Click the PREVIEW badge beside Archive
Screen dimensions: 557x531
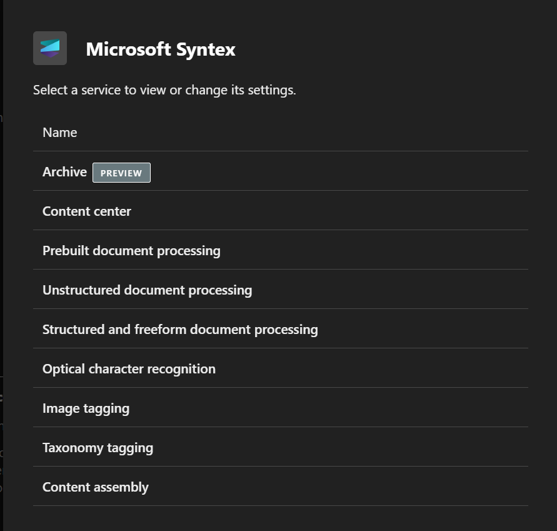[121, 173]
